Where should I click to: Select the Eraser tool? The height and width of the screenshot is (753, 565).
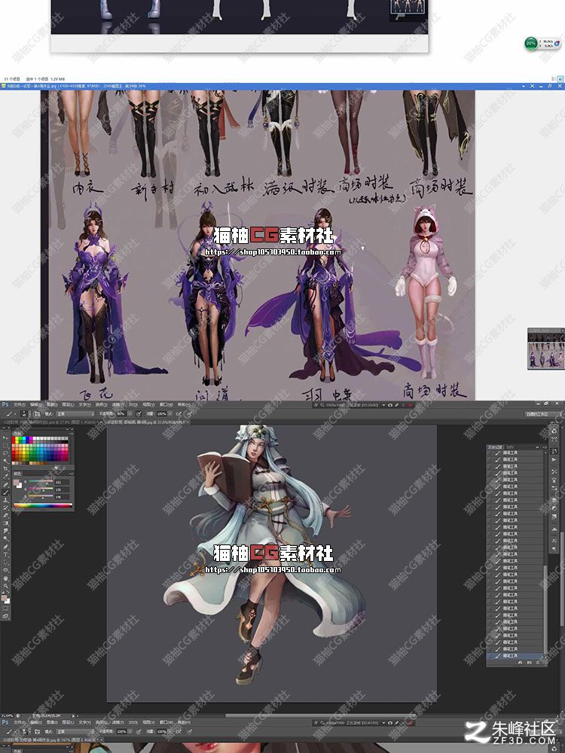pos(5,515)
